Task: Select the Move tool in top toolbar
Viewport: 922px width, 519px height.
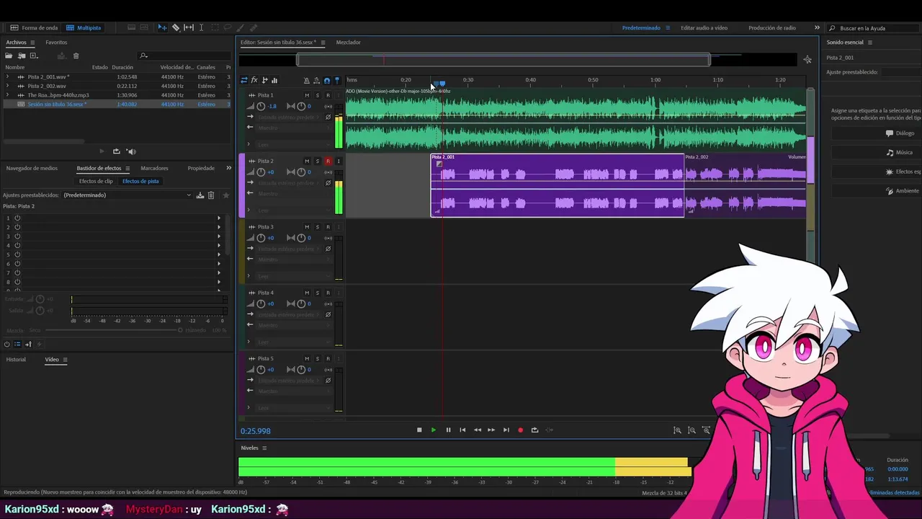Action: pyautogui.click(x=162, y=27)
